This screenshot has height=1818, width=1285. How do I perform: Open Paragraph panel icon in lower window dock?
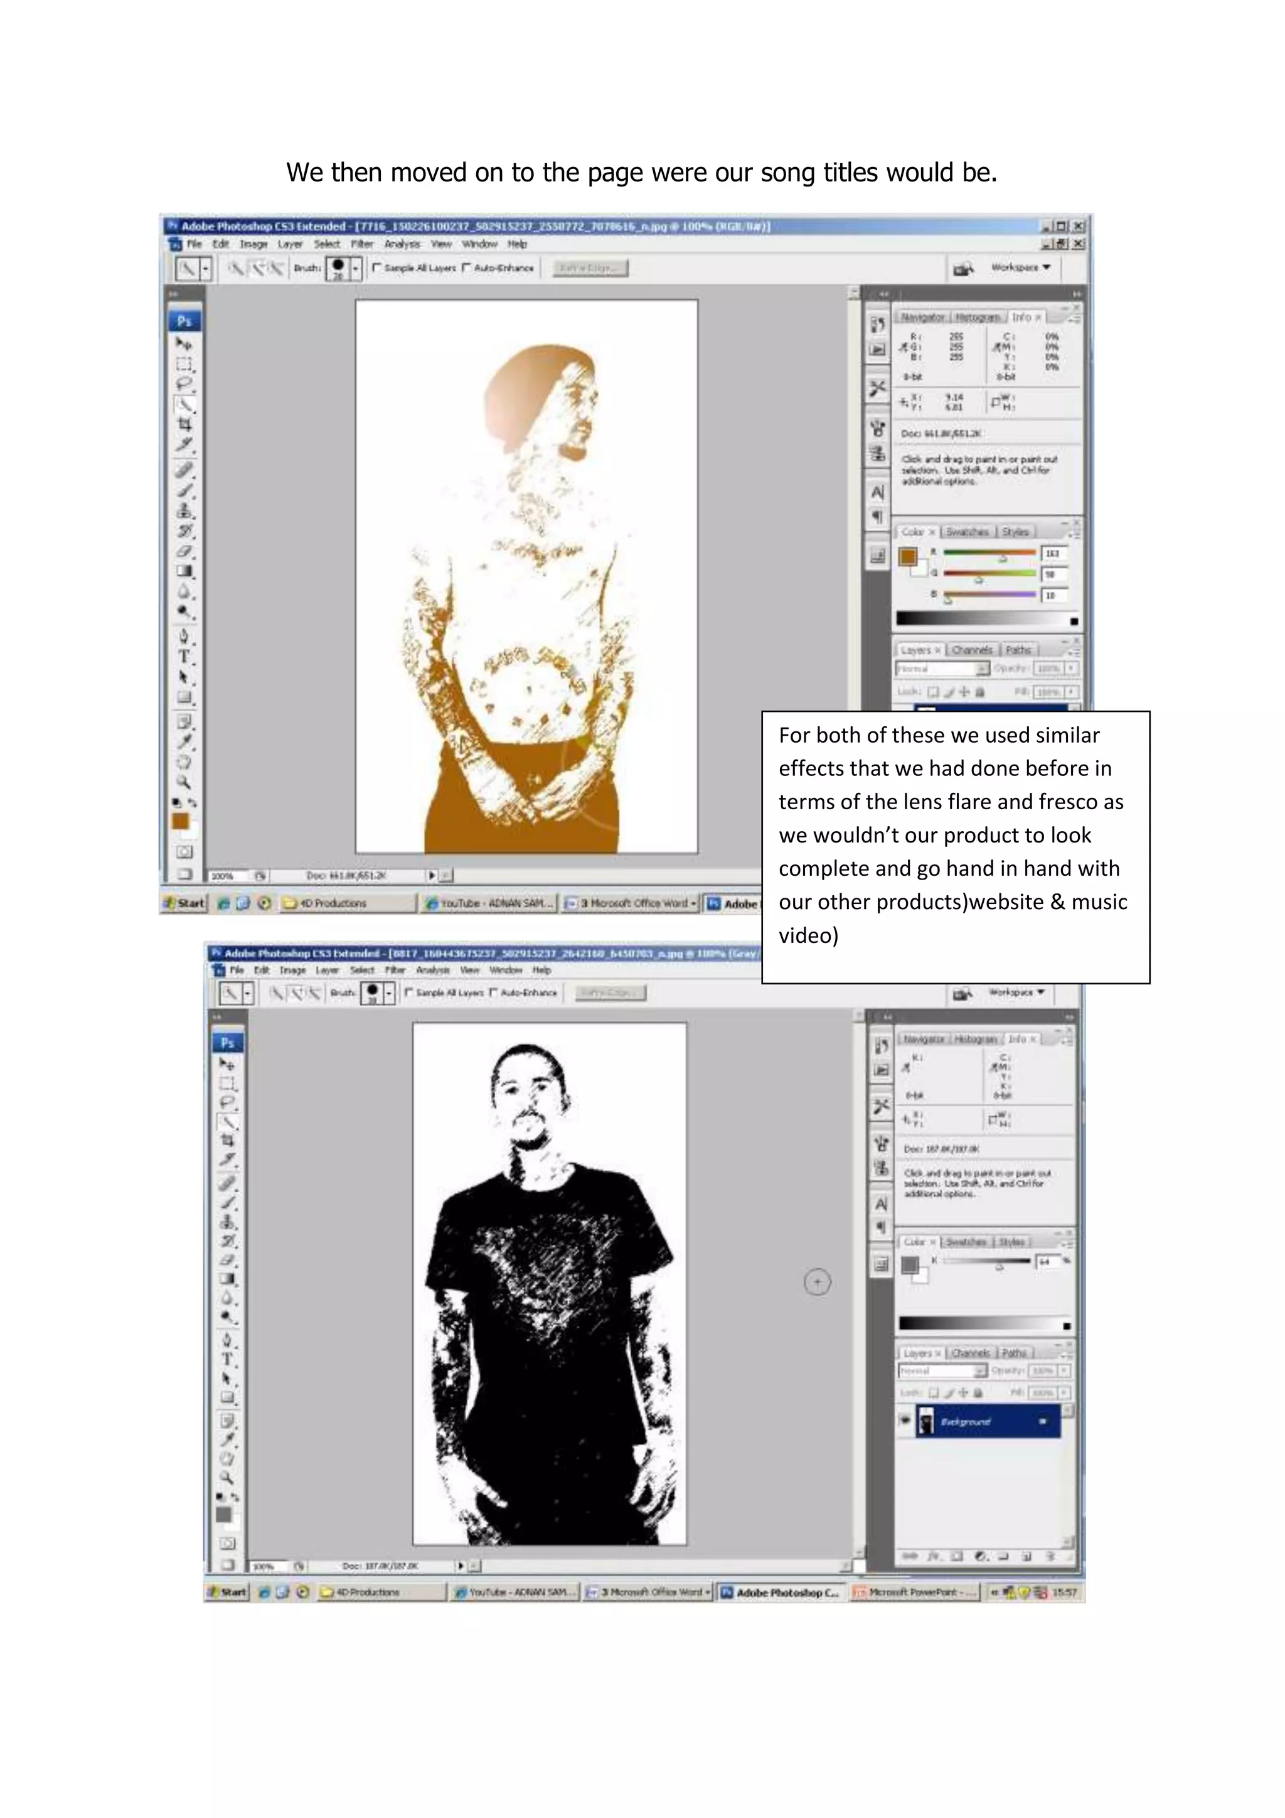click(x=881, y=1228)
